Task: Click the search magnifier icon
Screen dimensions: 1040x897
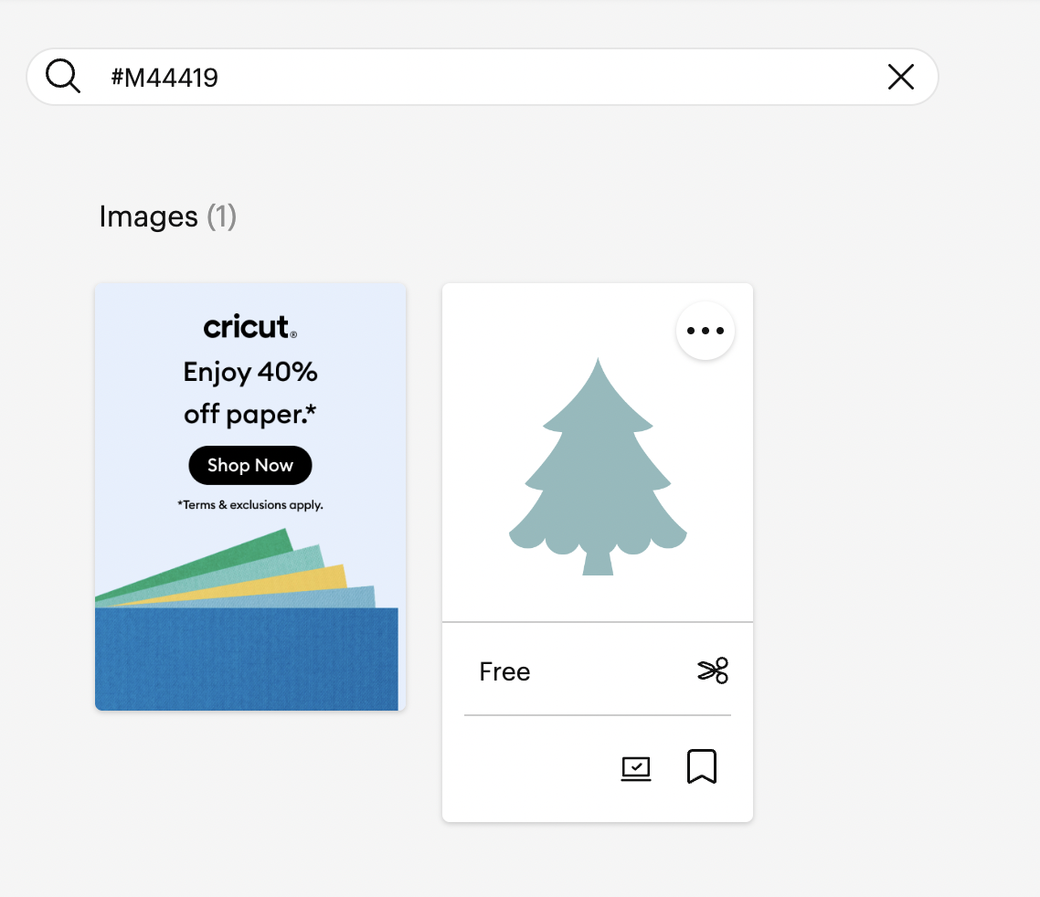Action: coord(63,77)
